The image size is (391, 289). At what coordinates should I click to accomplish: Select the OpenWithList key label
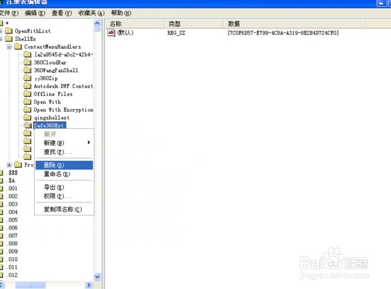(x=32, y=31)
